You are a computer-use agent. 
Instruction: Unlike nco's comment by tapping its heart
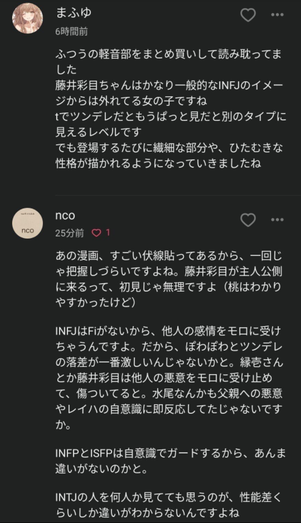click(248, 220)
